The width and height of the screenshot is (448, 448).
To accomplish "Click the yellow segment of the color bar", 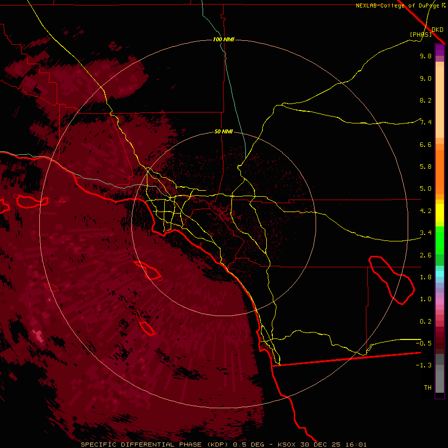I will click(x=440, y=213).
